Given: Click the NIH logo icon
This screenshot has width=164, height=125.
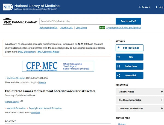Looking at the screenshot, I should 8,7.
